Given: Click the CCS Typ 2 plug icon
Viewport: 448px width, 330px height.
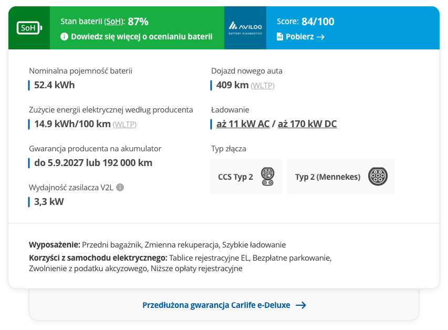Looking at the screenshot, I should pyautogui.click(x=268, y=177).
